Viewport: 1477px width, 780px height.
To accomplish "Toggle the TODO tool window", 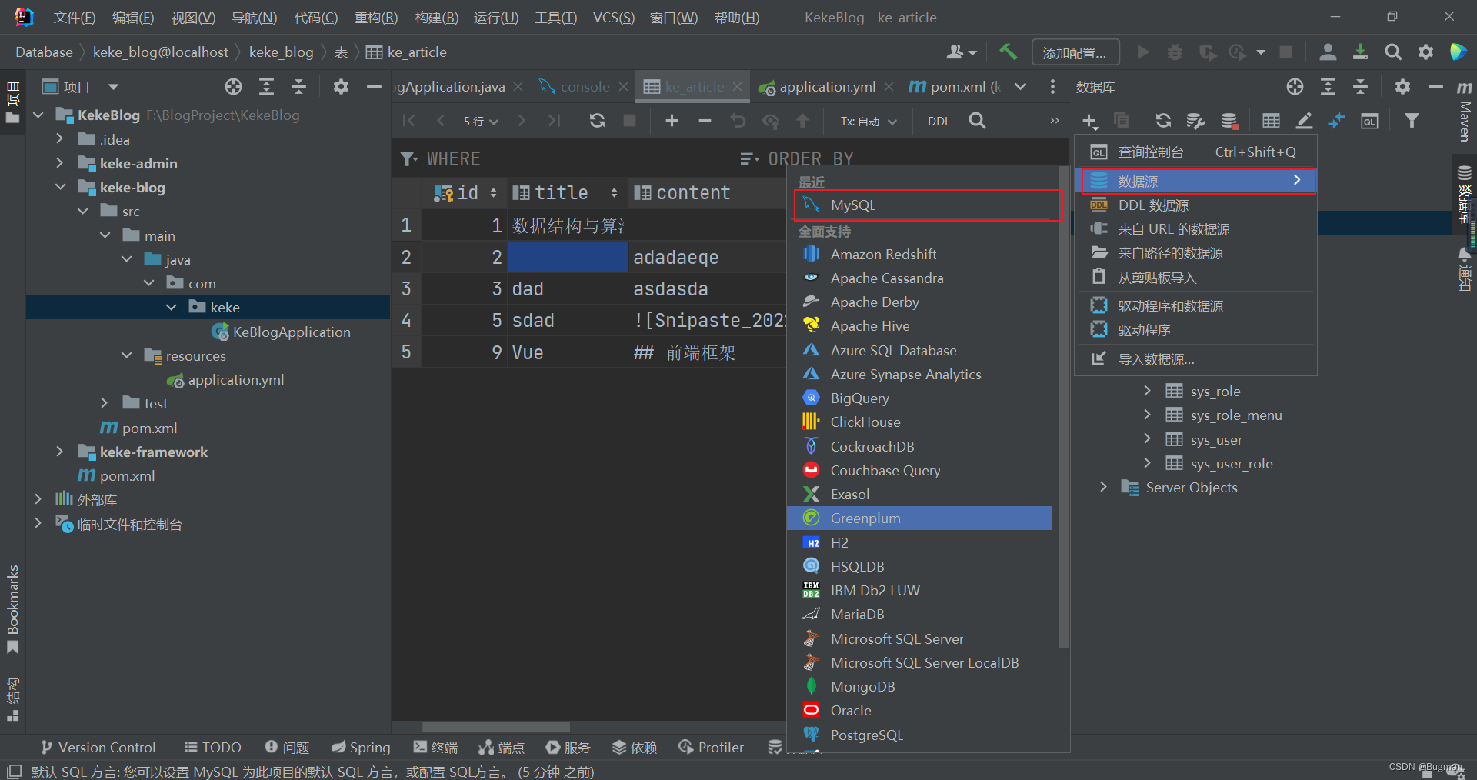I will click(213, 747).
